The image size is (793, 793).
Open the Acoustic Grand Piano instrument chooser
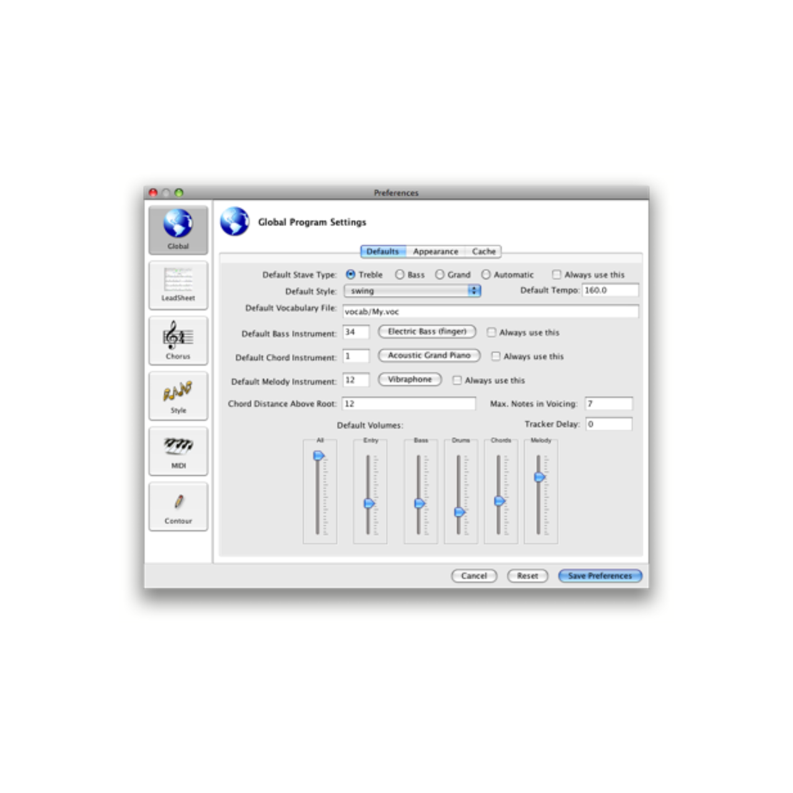(429, 356)
